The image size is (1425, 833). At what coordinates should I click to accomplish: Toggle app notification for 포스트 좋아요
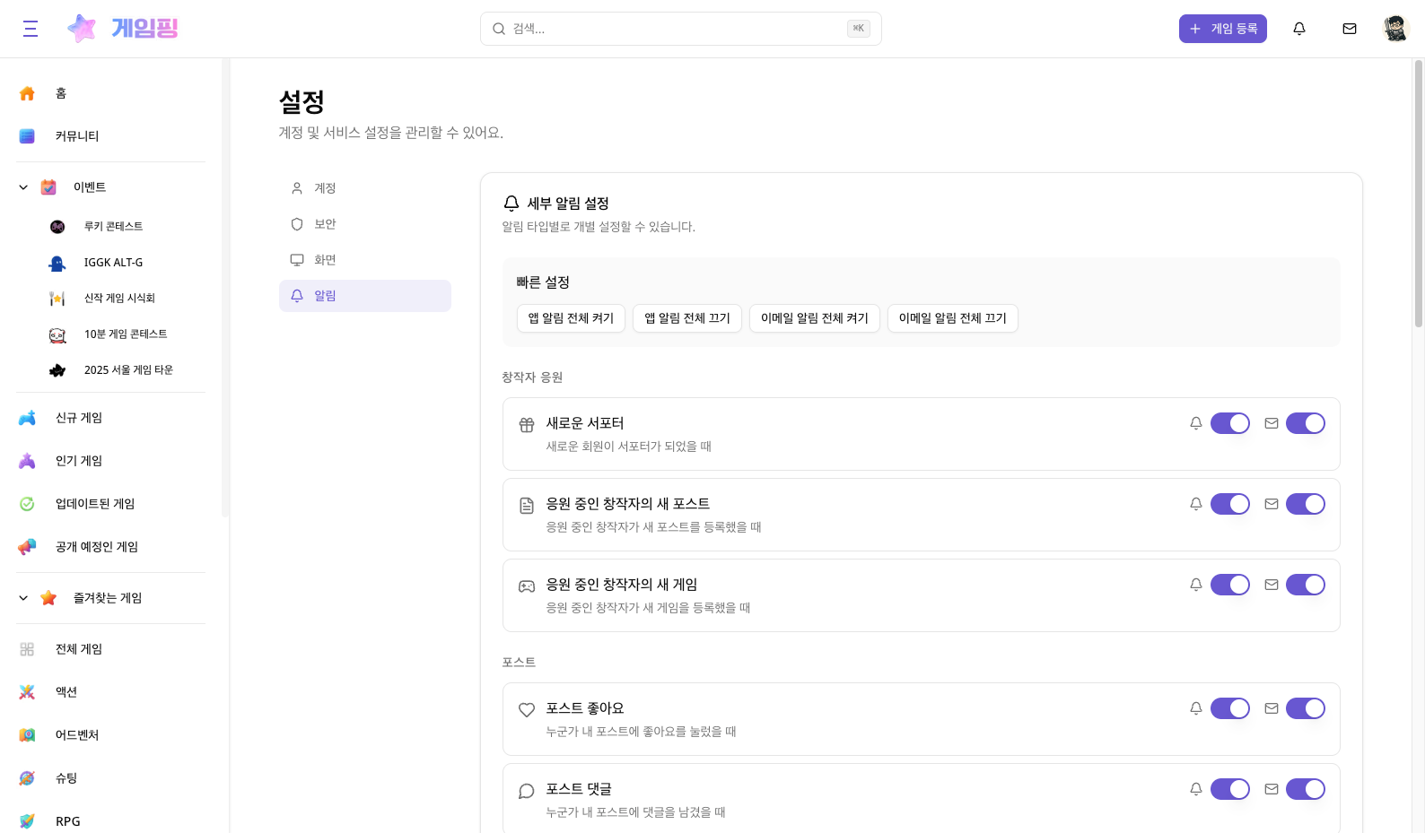(x=1230, y=708)
